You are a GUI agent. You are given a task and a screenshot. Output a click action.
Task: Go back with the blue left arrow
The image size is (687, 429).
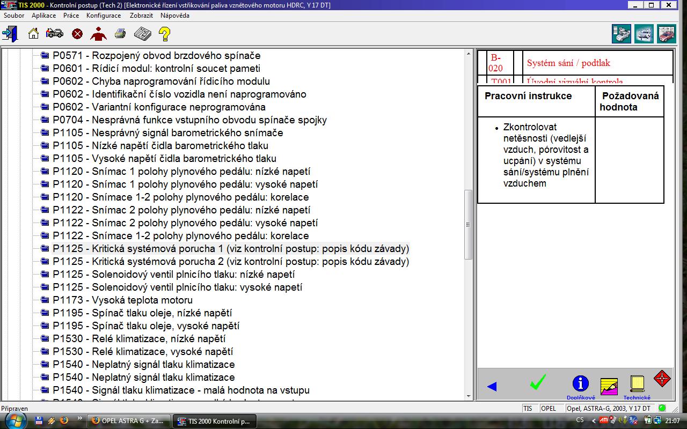492,386
